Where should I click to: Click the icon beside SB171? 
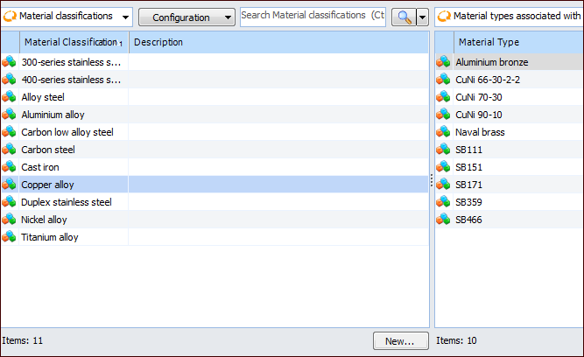443,185
